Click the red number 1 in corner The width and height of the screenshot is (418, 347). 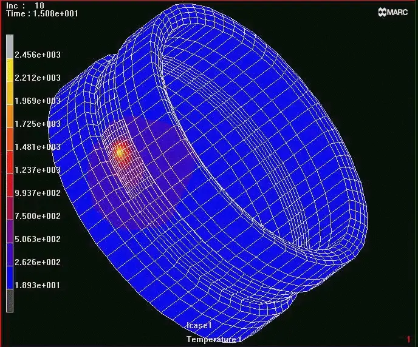pyautogui.click(x=408, y=339)
